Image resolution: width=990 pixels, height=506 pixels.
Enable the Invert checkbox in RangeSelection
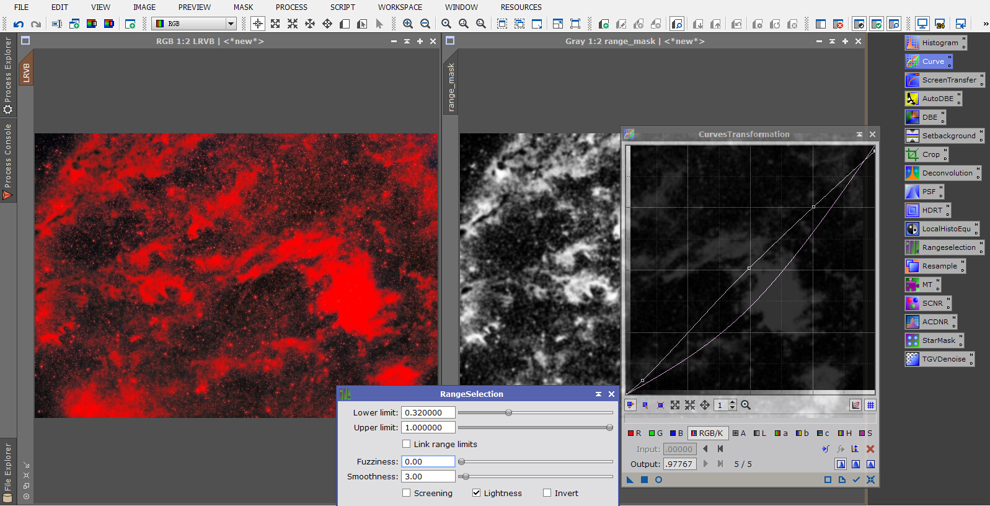pyautogui.click(x=547, y=493)
